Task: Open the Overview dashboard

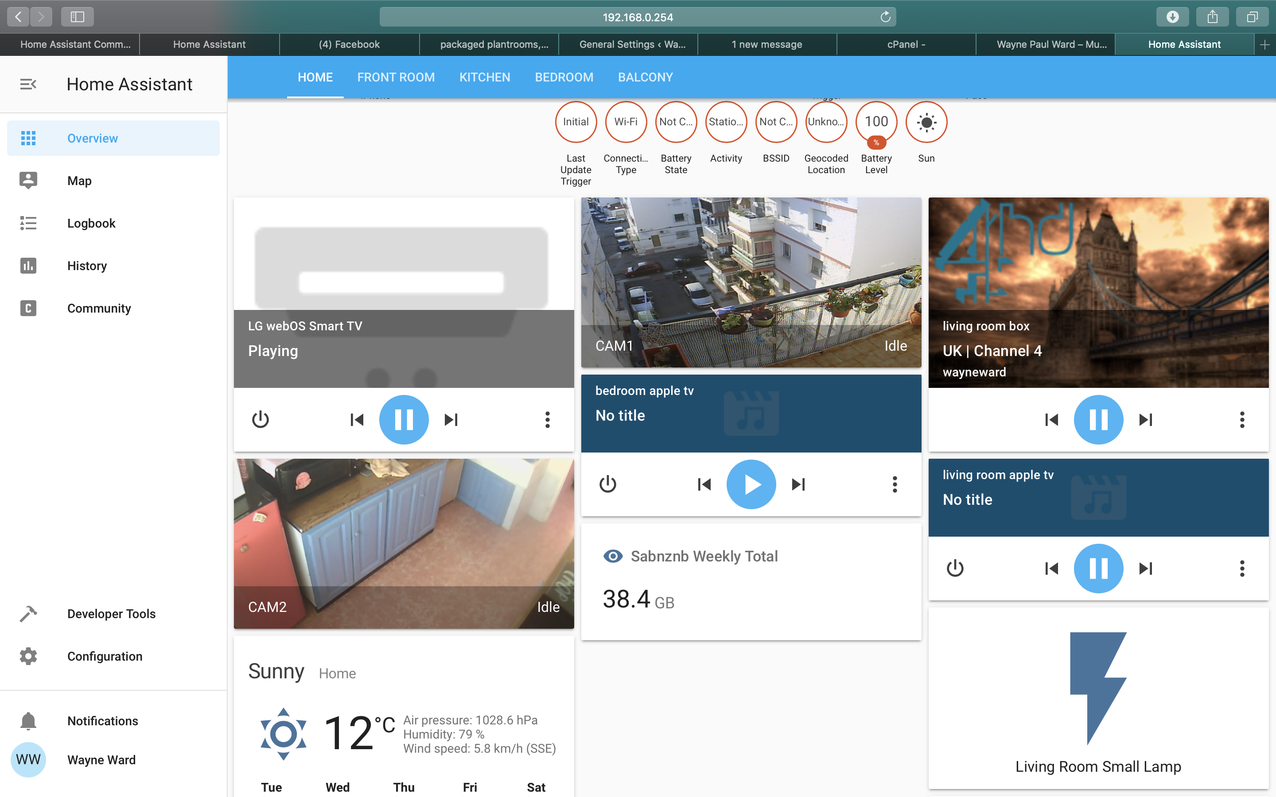Action: (113, 138)
